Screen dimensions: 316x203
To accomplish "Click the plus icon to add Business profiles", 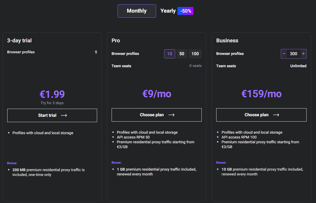I will pyautogui.click(x=304, y=54).
